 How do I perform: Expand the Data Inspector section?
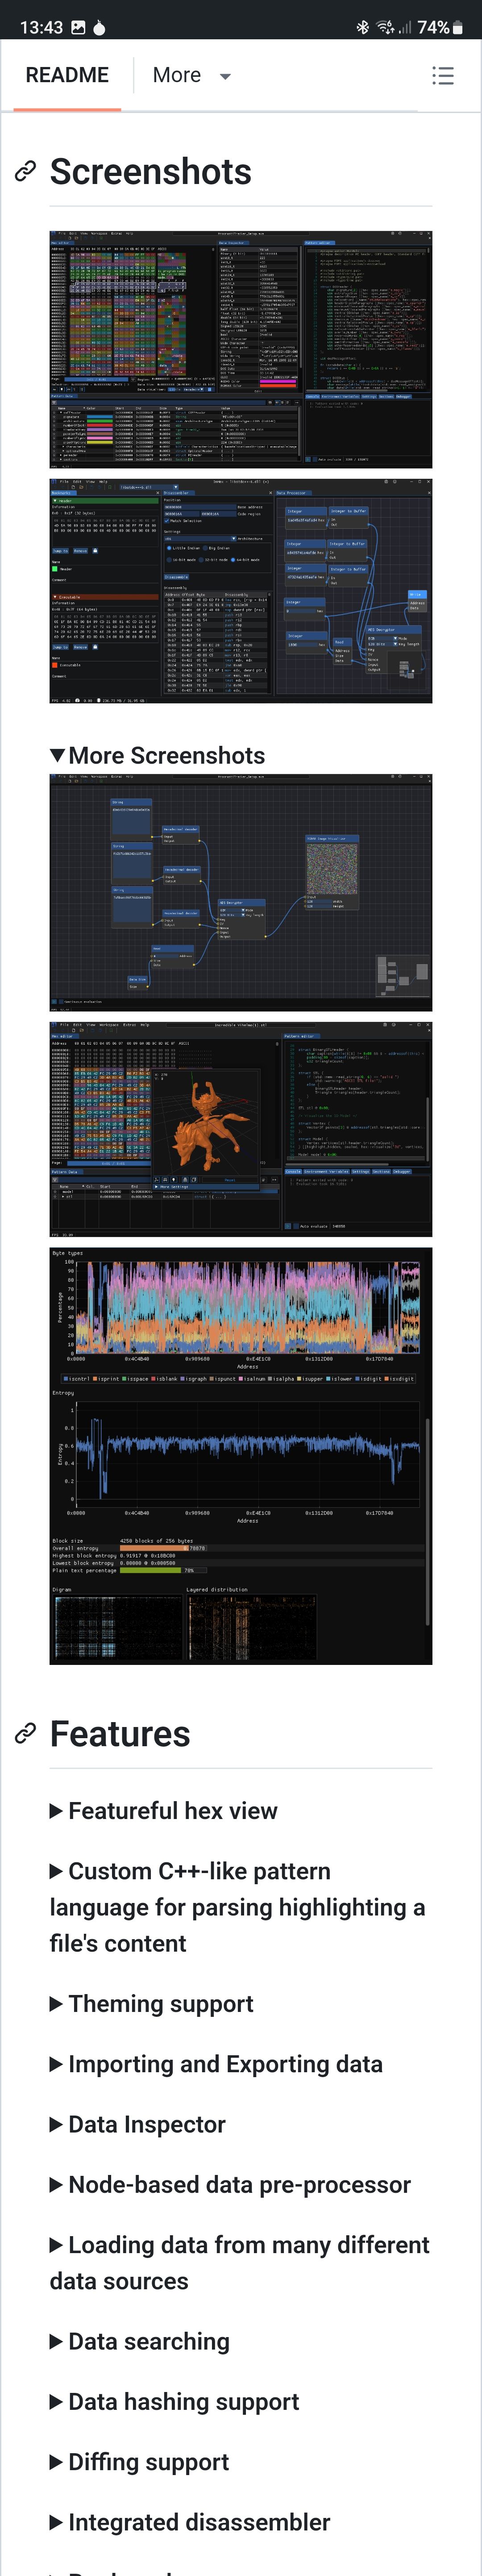[138, 2123]
